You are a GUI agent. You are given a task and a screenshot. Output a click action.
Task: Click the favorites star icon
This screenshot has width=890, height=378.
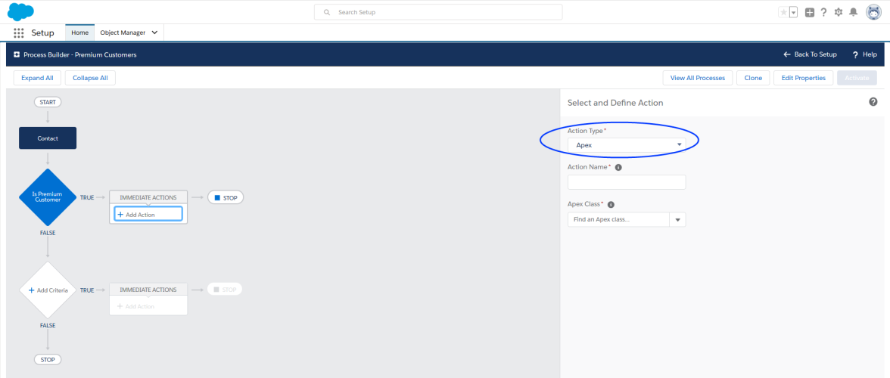pyautogui.click(x=783, y=12)
